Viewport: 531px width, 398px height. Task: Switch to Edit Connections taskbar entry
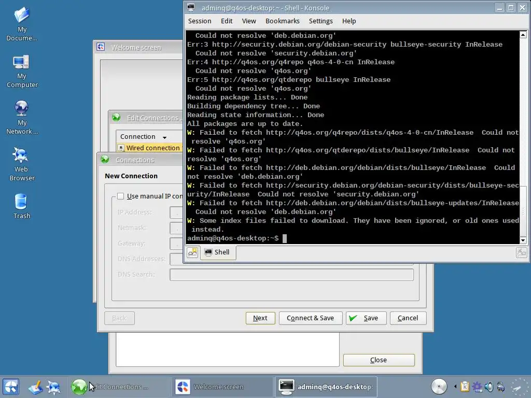coord(119,387)
